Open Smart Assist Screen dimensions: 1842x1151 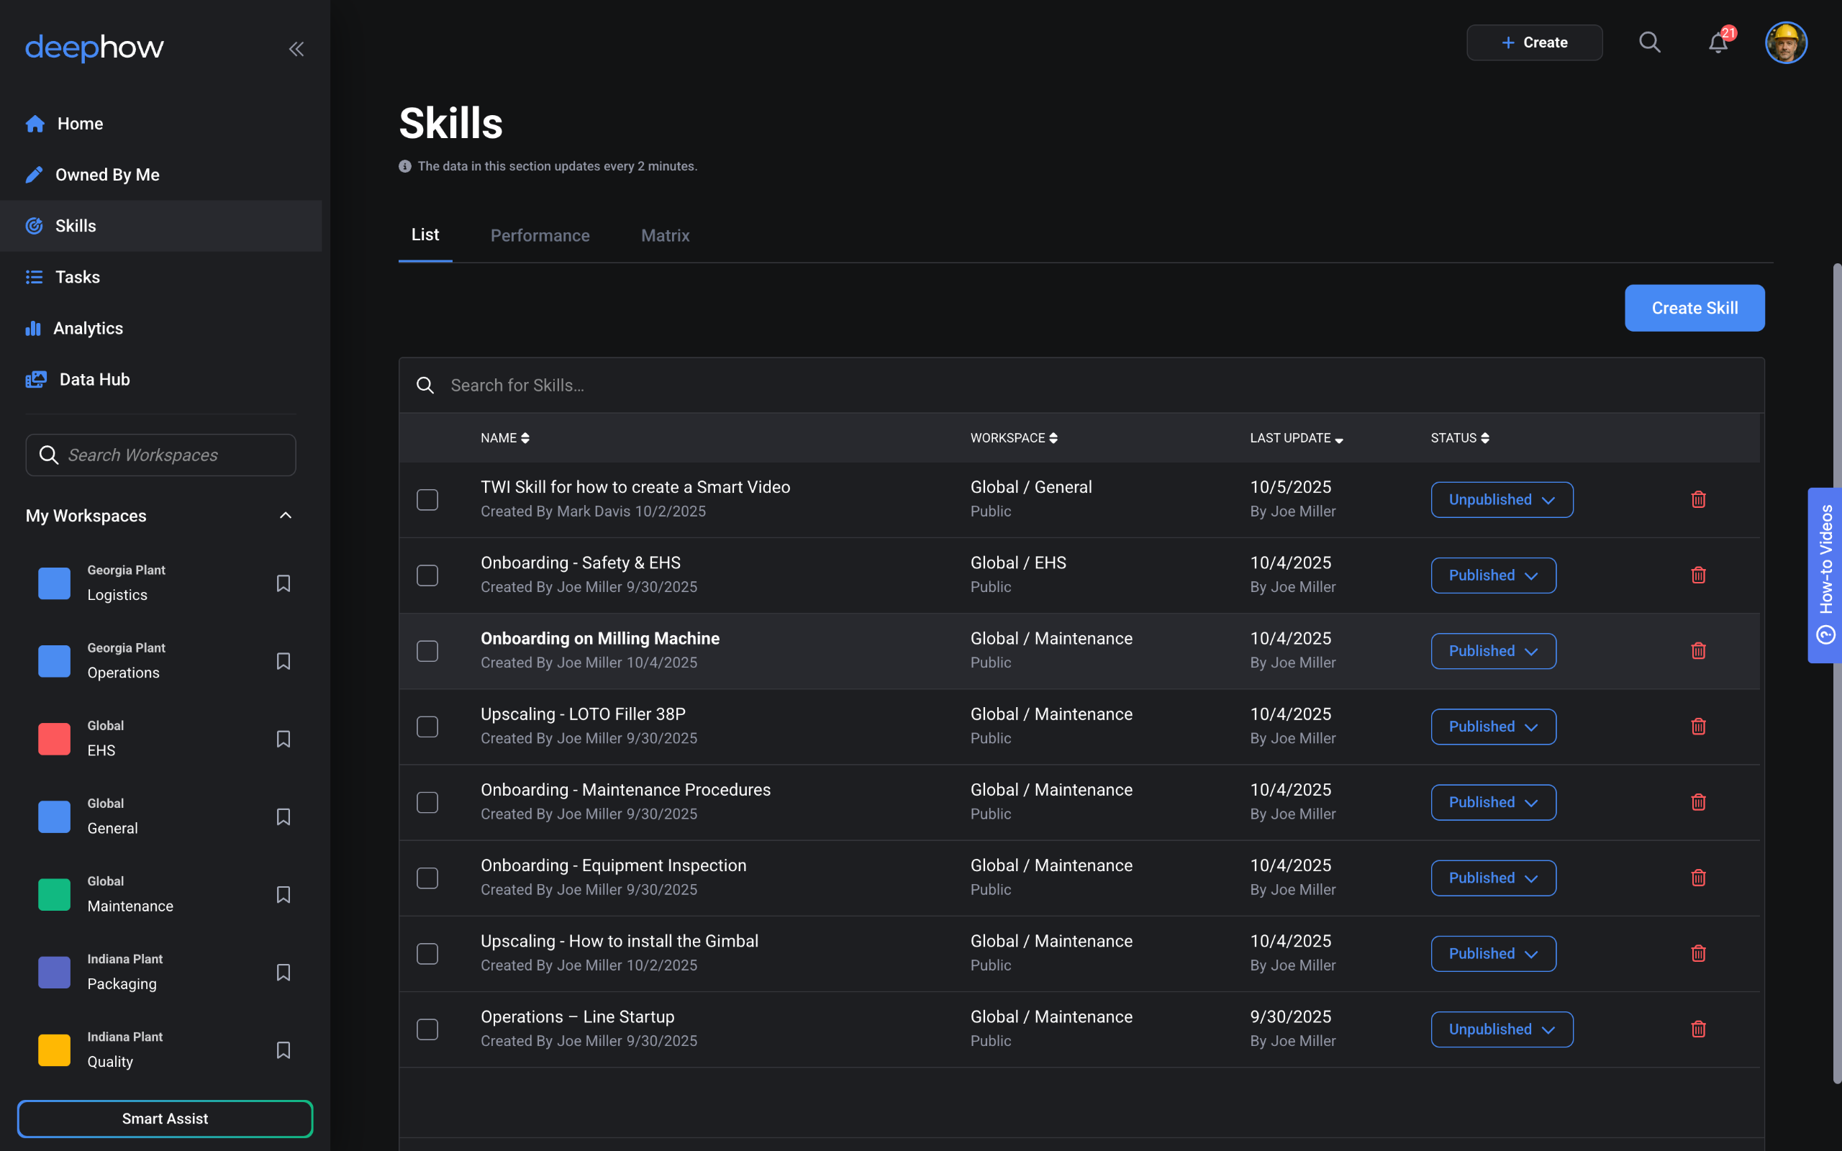(x=164, y=1118)
